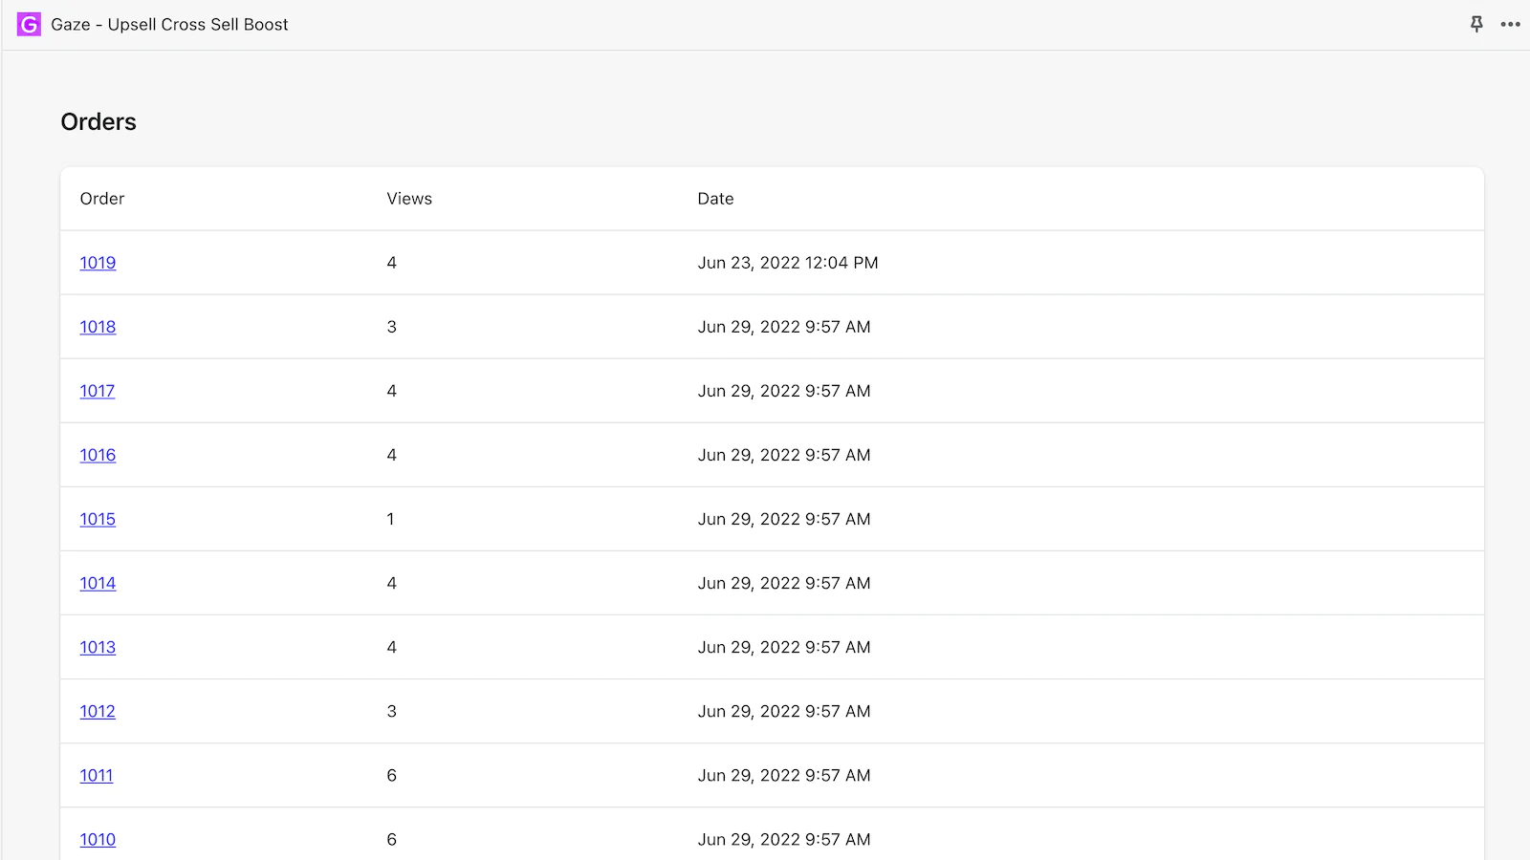Navigate to order 1012

(98, 711)
